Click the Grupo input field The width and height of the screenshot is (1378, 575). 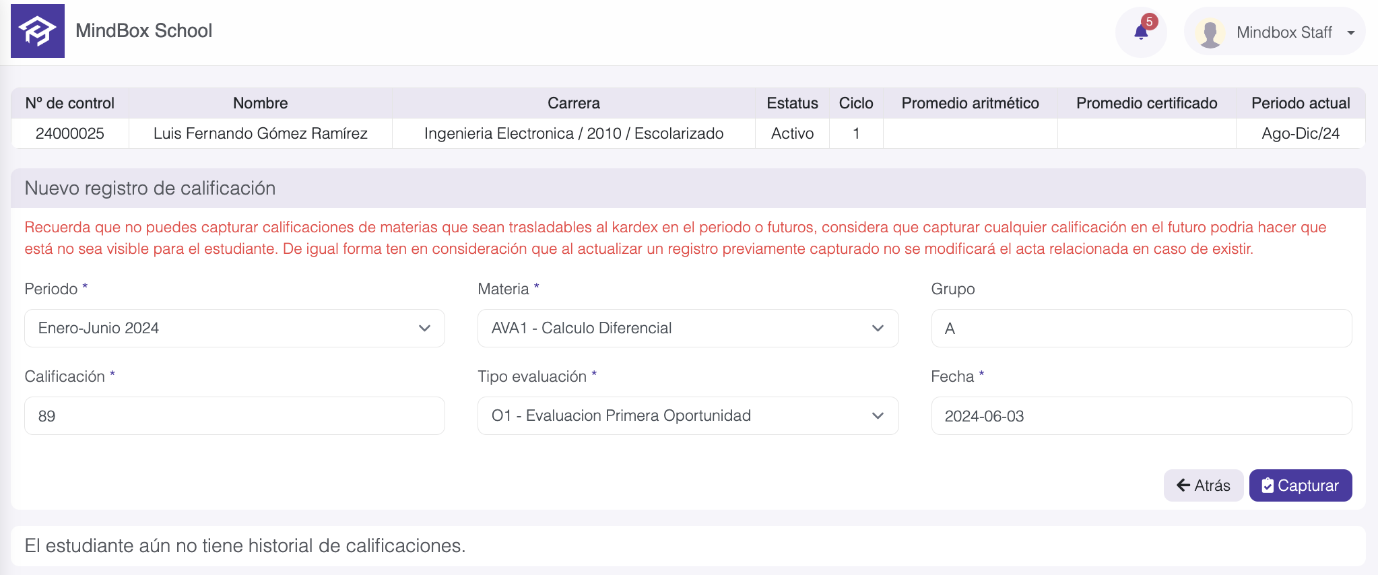pos(1141,328)
